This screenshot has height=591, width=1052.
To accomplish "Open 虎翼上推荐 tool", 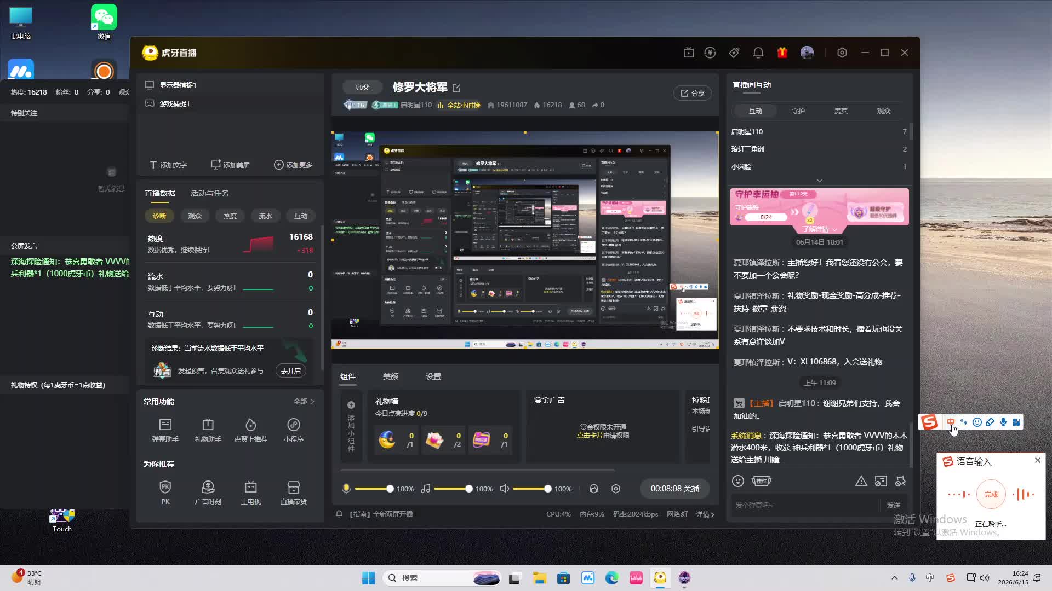I will click(x=250, y=430).
